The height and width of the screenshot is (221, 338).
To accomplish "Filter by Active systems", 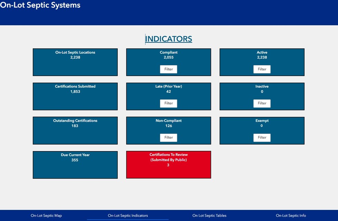I will click(262, 69).
